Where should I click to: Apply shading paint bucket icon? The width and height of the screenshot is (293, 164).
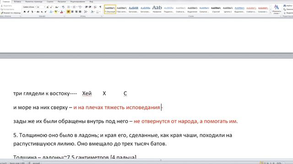92,12
